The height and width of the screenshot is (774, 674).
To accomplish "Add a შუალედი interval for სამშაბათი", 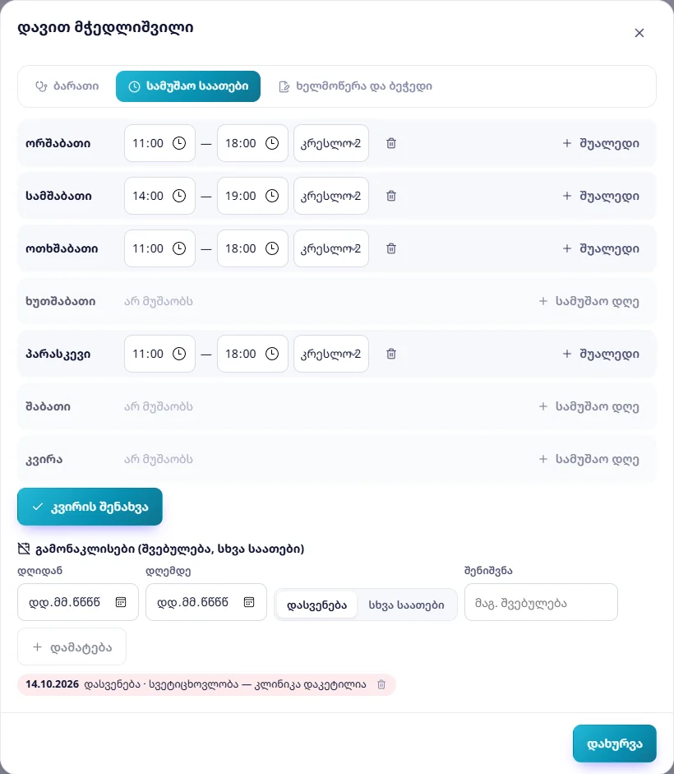I will click(601, 196).
